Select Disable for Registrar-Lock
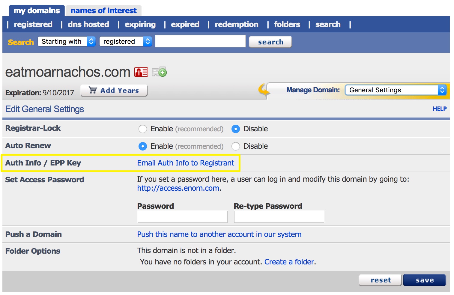Image resolution: width=454 pixels, height=295 pixels. pos(236,129)
